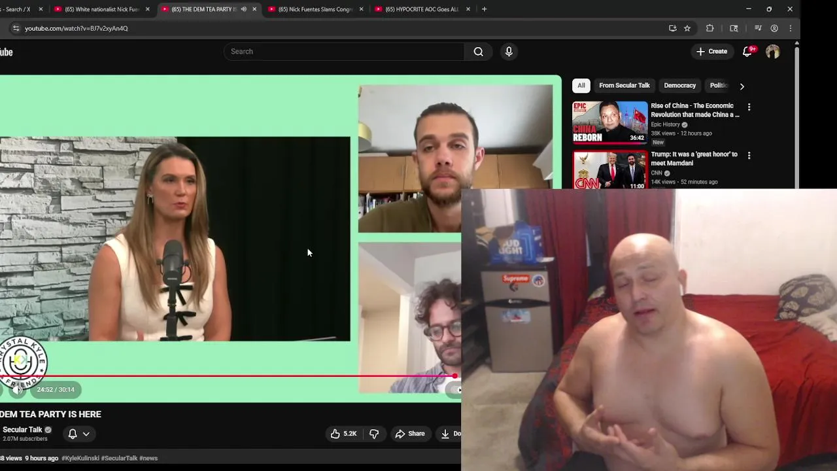Open the #SecularTalk hashtag
This screenshot has height=471, width=837.
click(120, 459)
